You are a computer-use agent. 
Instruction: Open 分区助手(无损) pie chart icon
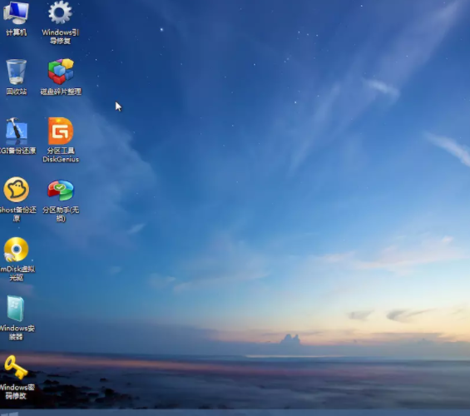tap(61, 191)
